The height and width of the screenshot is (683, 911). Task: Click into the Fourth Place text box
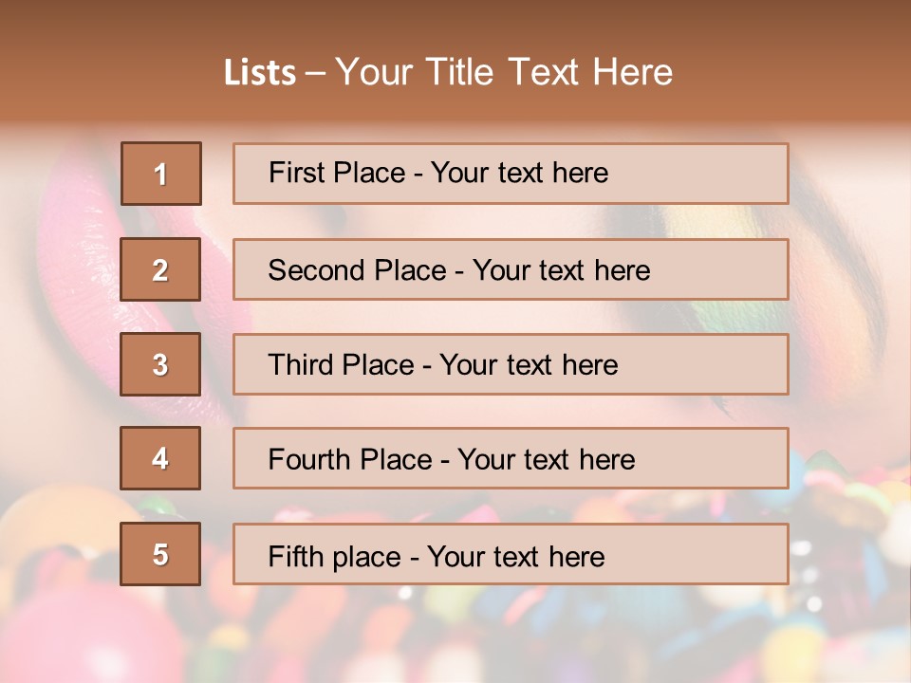point(511,459)
